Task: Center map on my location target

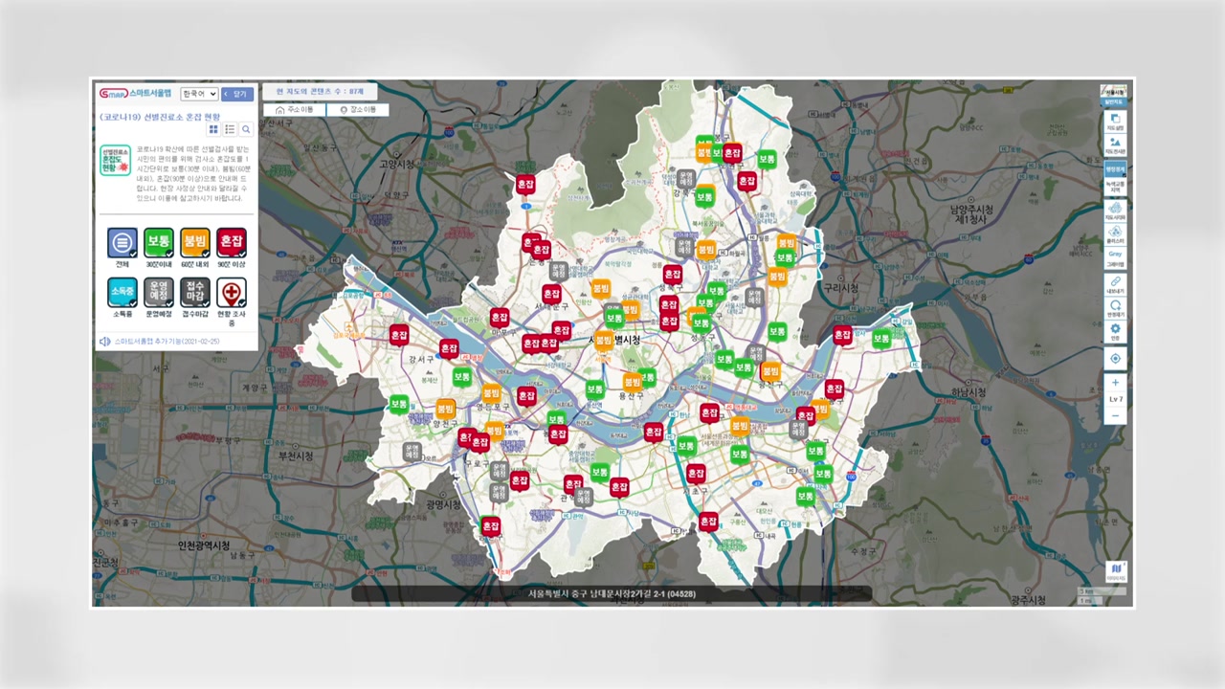Action: pyautogui.click(x=1115, y=359)
